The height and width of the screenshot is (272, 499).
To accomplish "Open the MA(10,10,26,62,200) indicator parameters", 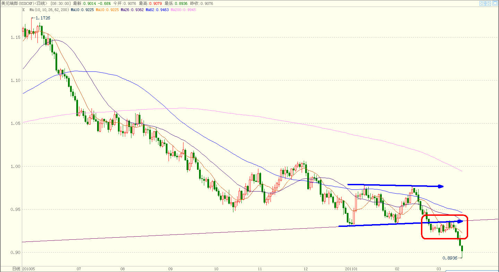I will click(49, 10).
